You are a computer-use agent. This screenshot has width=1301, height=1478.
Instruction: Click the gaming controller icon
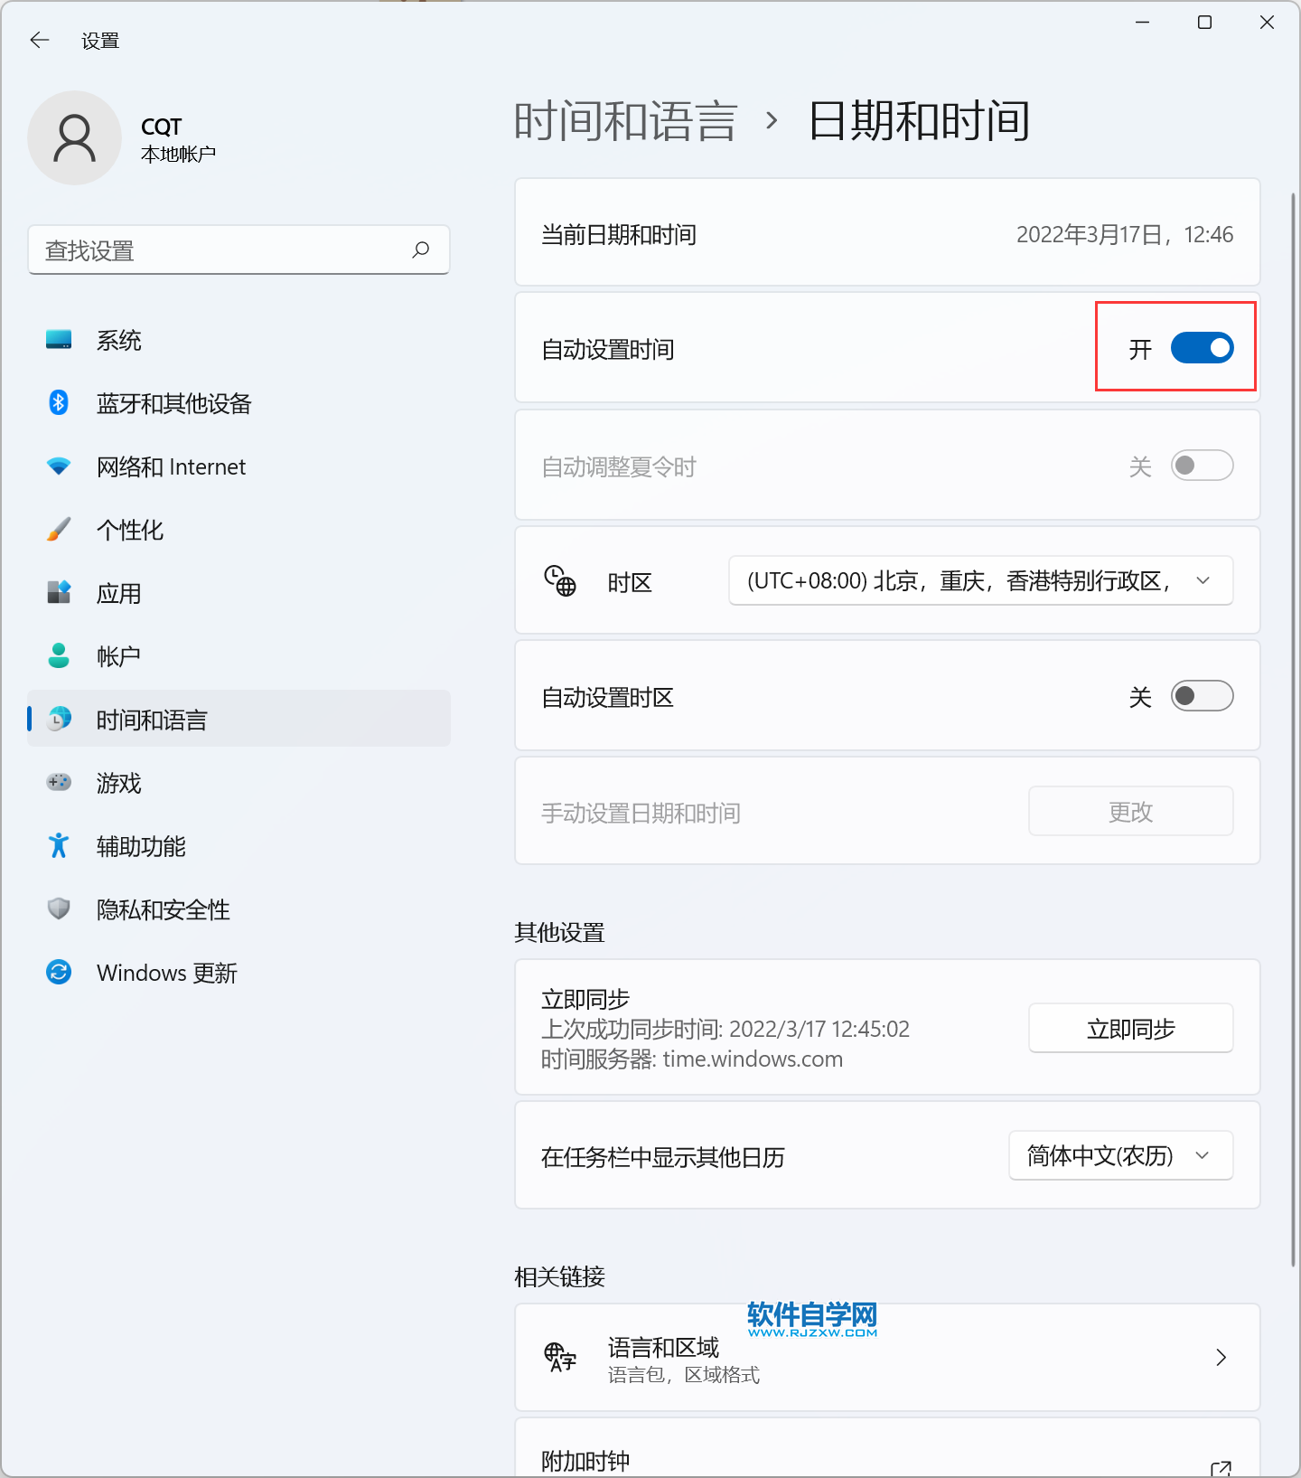59,782
